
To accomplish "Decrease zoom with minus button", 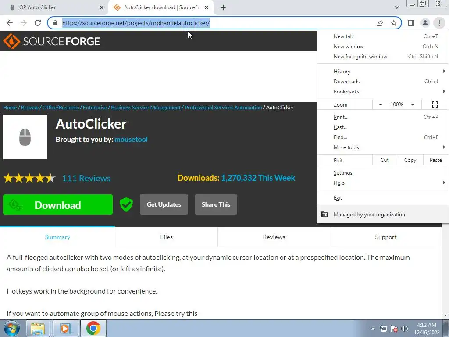I will [x=381, y=104].
